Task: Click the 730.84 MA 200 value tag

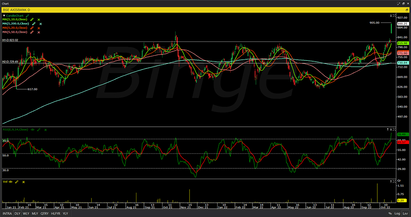Action: tap(403, 63)
